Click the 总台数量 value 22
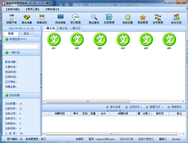 point(21,104)
